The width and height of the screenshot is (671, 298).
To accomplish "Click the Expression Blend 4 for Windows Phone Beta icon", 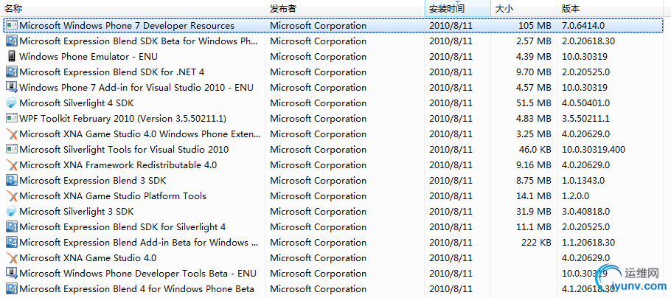I will (x=12, y=288).
